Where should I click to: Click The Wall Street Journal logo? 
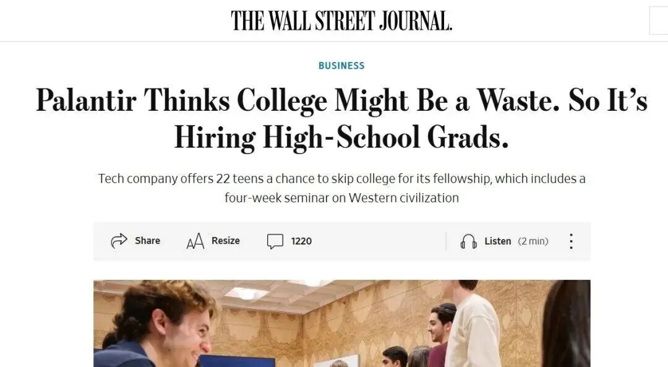(341, 21)
